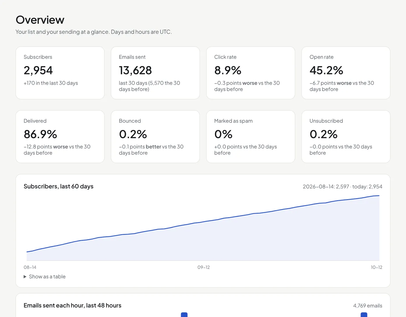
Task: Select the Subscribers value 2,954
Action: tap(38, 70)
